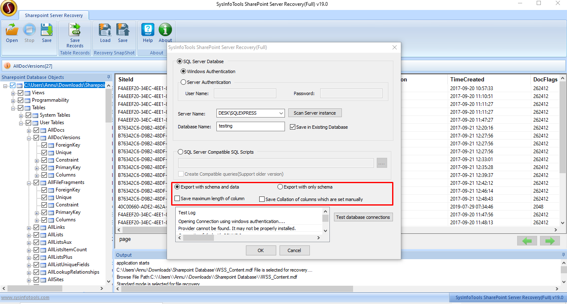This screenshot has height=304, width=567.
Task: Select AllListsItemCount in the tree
Action: [67, 250]
